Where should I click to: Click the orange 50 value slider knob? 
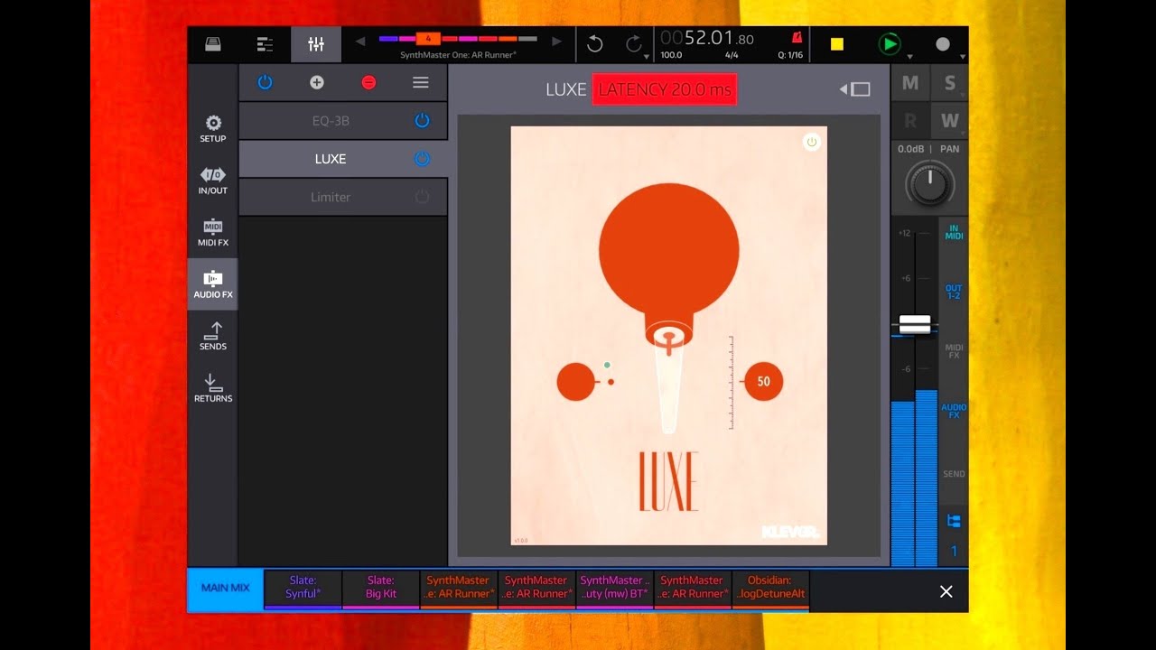coord(763,382)
